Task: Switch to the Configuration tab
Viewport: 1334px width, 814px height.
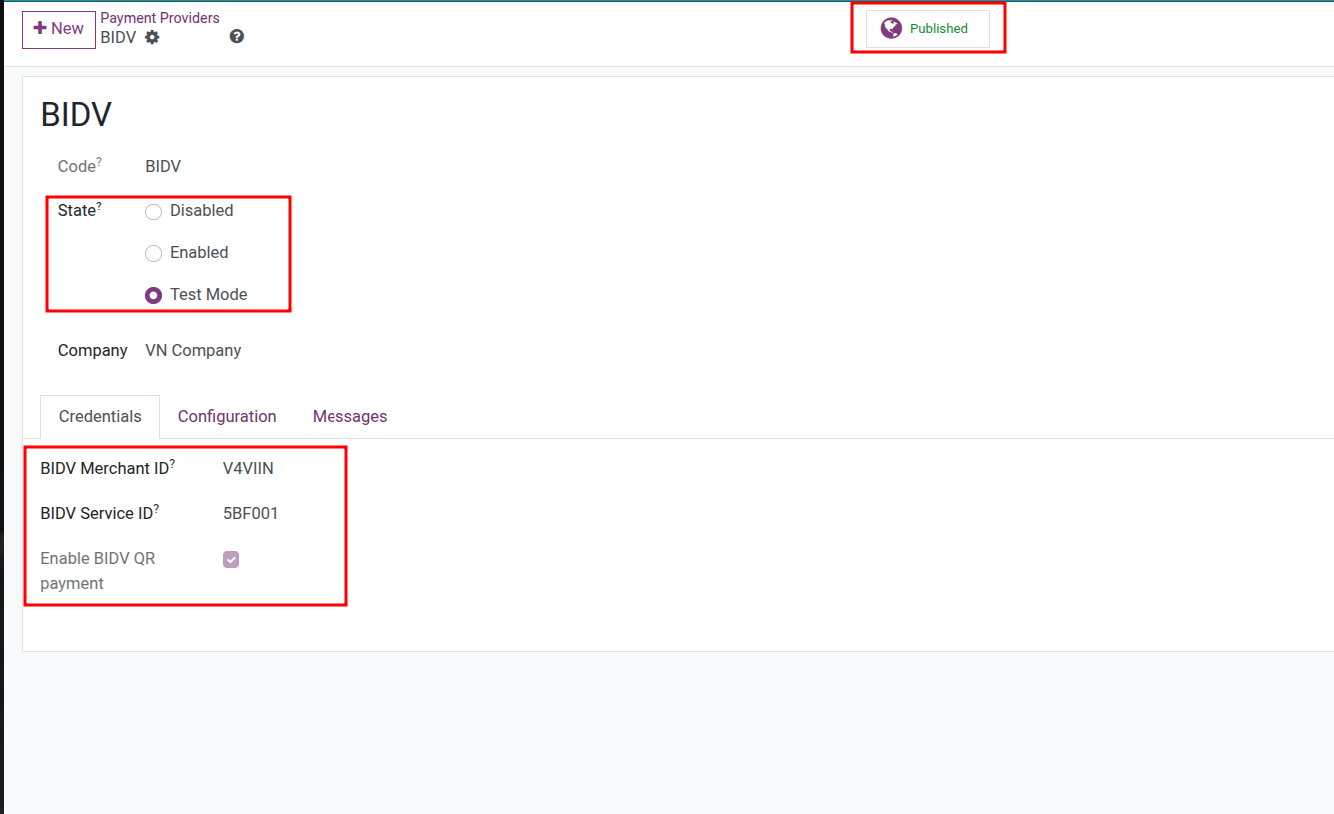Action: pyautogui.click(x=226, y=416)
